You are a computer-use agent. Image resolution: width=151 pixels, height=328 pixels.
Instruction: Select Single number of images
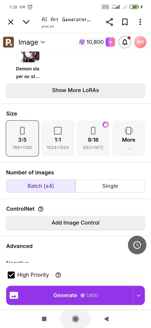110,186
